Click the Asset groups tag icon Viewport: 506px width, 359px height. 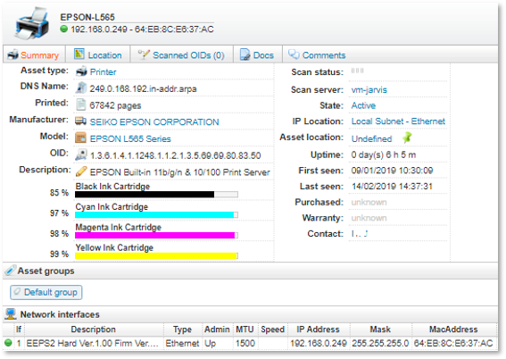click(11, 271)
